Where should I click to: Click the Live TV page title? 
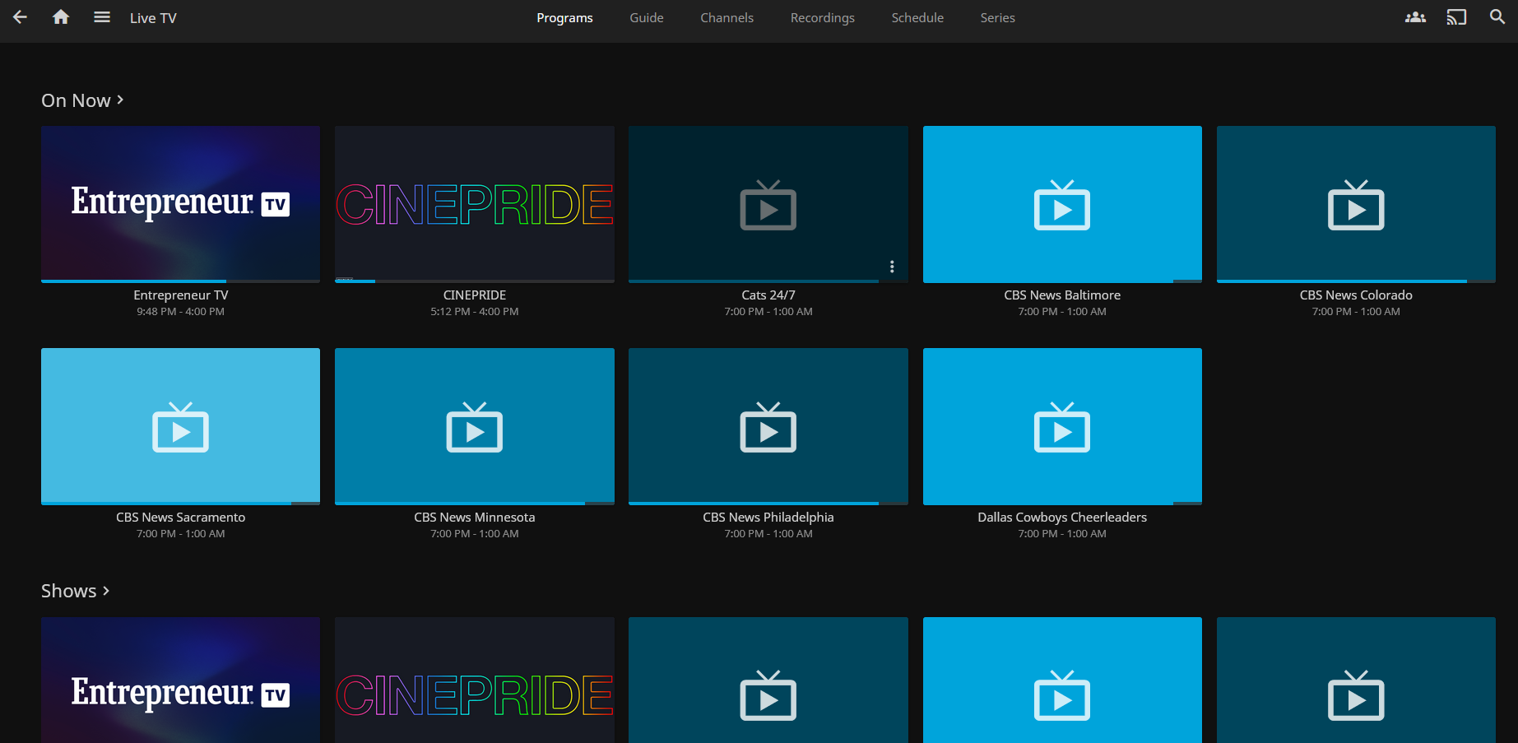point(153,18)
